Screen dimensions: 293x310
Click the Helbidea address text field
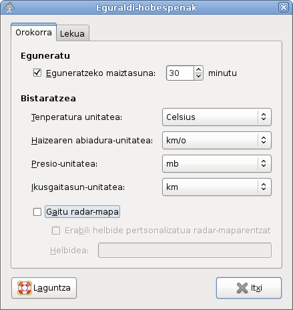click(x=185, y=251)
